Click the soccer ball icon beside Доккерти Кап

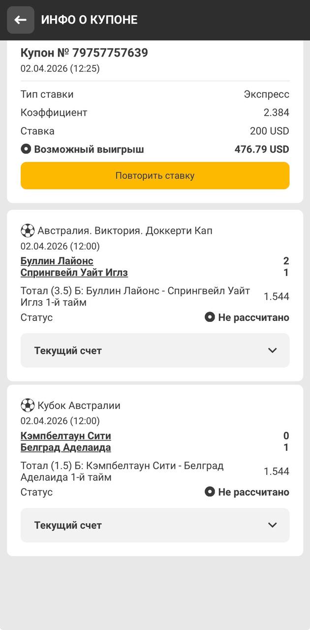pyautogui.click(x=28, y=230)
